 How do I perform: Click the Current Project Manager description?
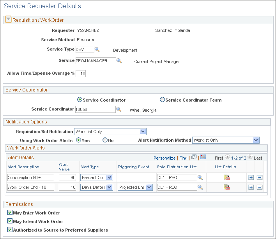click(157, 62)
